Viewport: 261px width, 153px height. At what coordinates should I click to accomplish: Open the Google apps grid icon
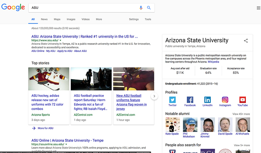point(258,8)
